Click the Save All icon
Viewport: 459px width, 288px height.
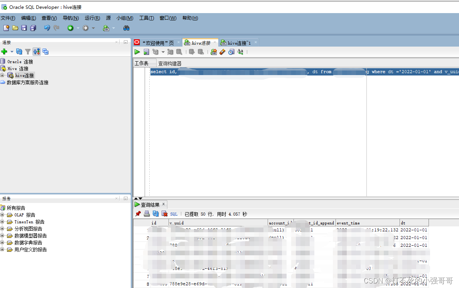33,28
